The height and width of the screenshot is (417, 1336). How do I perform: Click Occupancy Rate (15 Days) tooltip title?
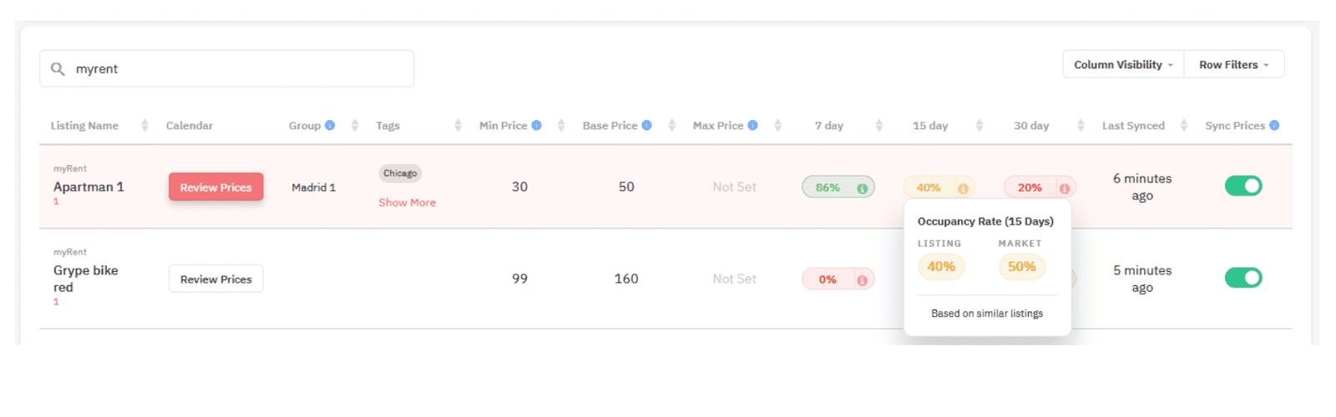[985, 221]
